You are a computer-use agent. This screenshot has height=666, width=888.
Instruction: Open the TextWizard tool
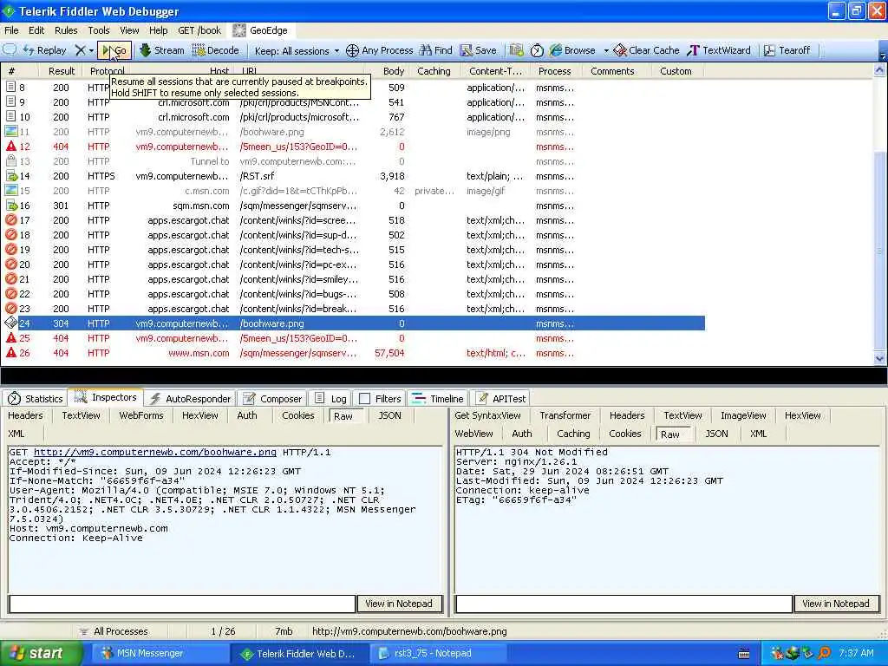[x=719, y=50]
